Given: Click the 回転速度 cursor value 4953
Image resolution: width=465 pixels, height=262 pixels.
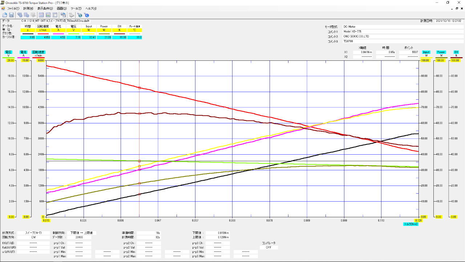Looking at the screenshot, I should 43,37.
